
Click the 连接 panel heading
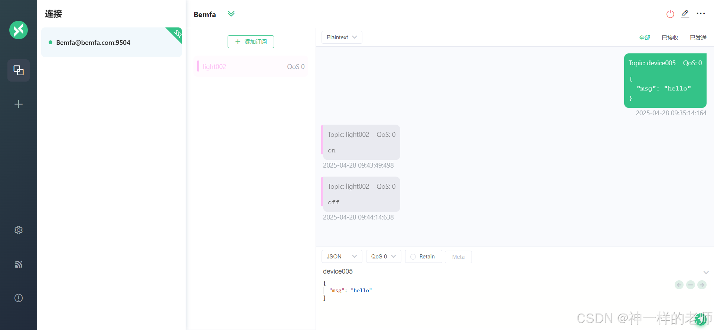pos(53,14)
